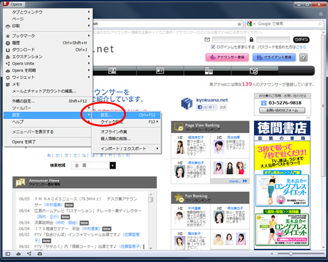Click 設定... Ctrl+F12 submenu item
The height and width of the screenshot is (262, 328).
[x=126, y=115]
